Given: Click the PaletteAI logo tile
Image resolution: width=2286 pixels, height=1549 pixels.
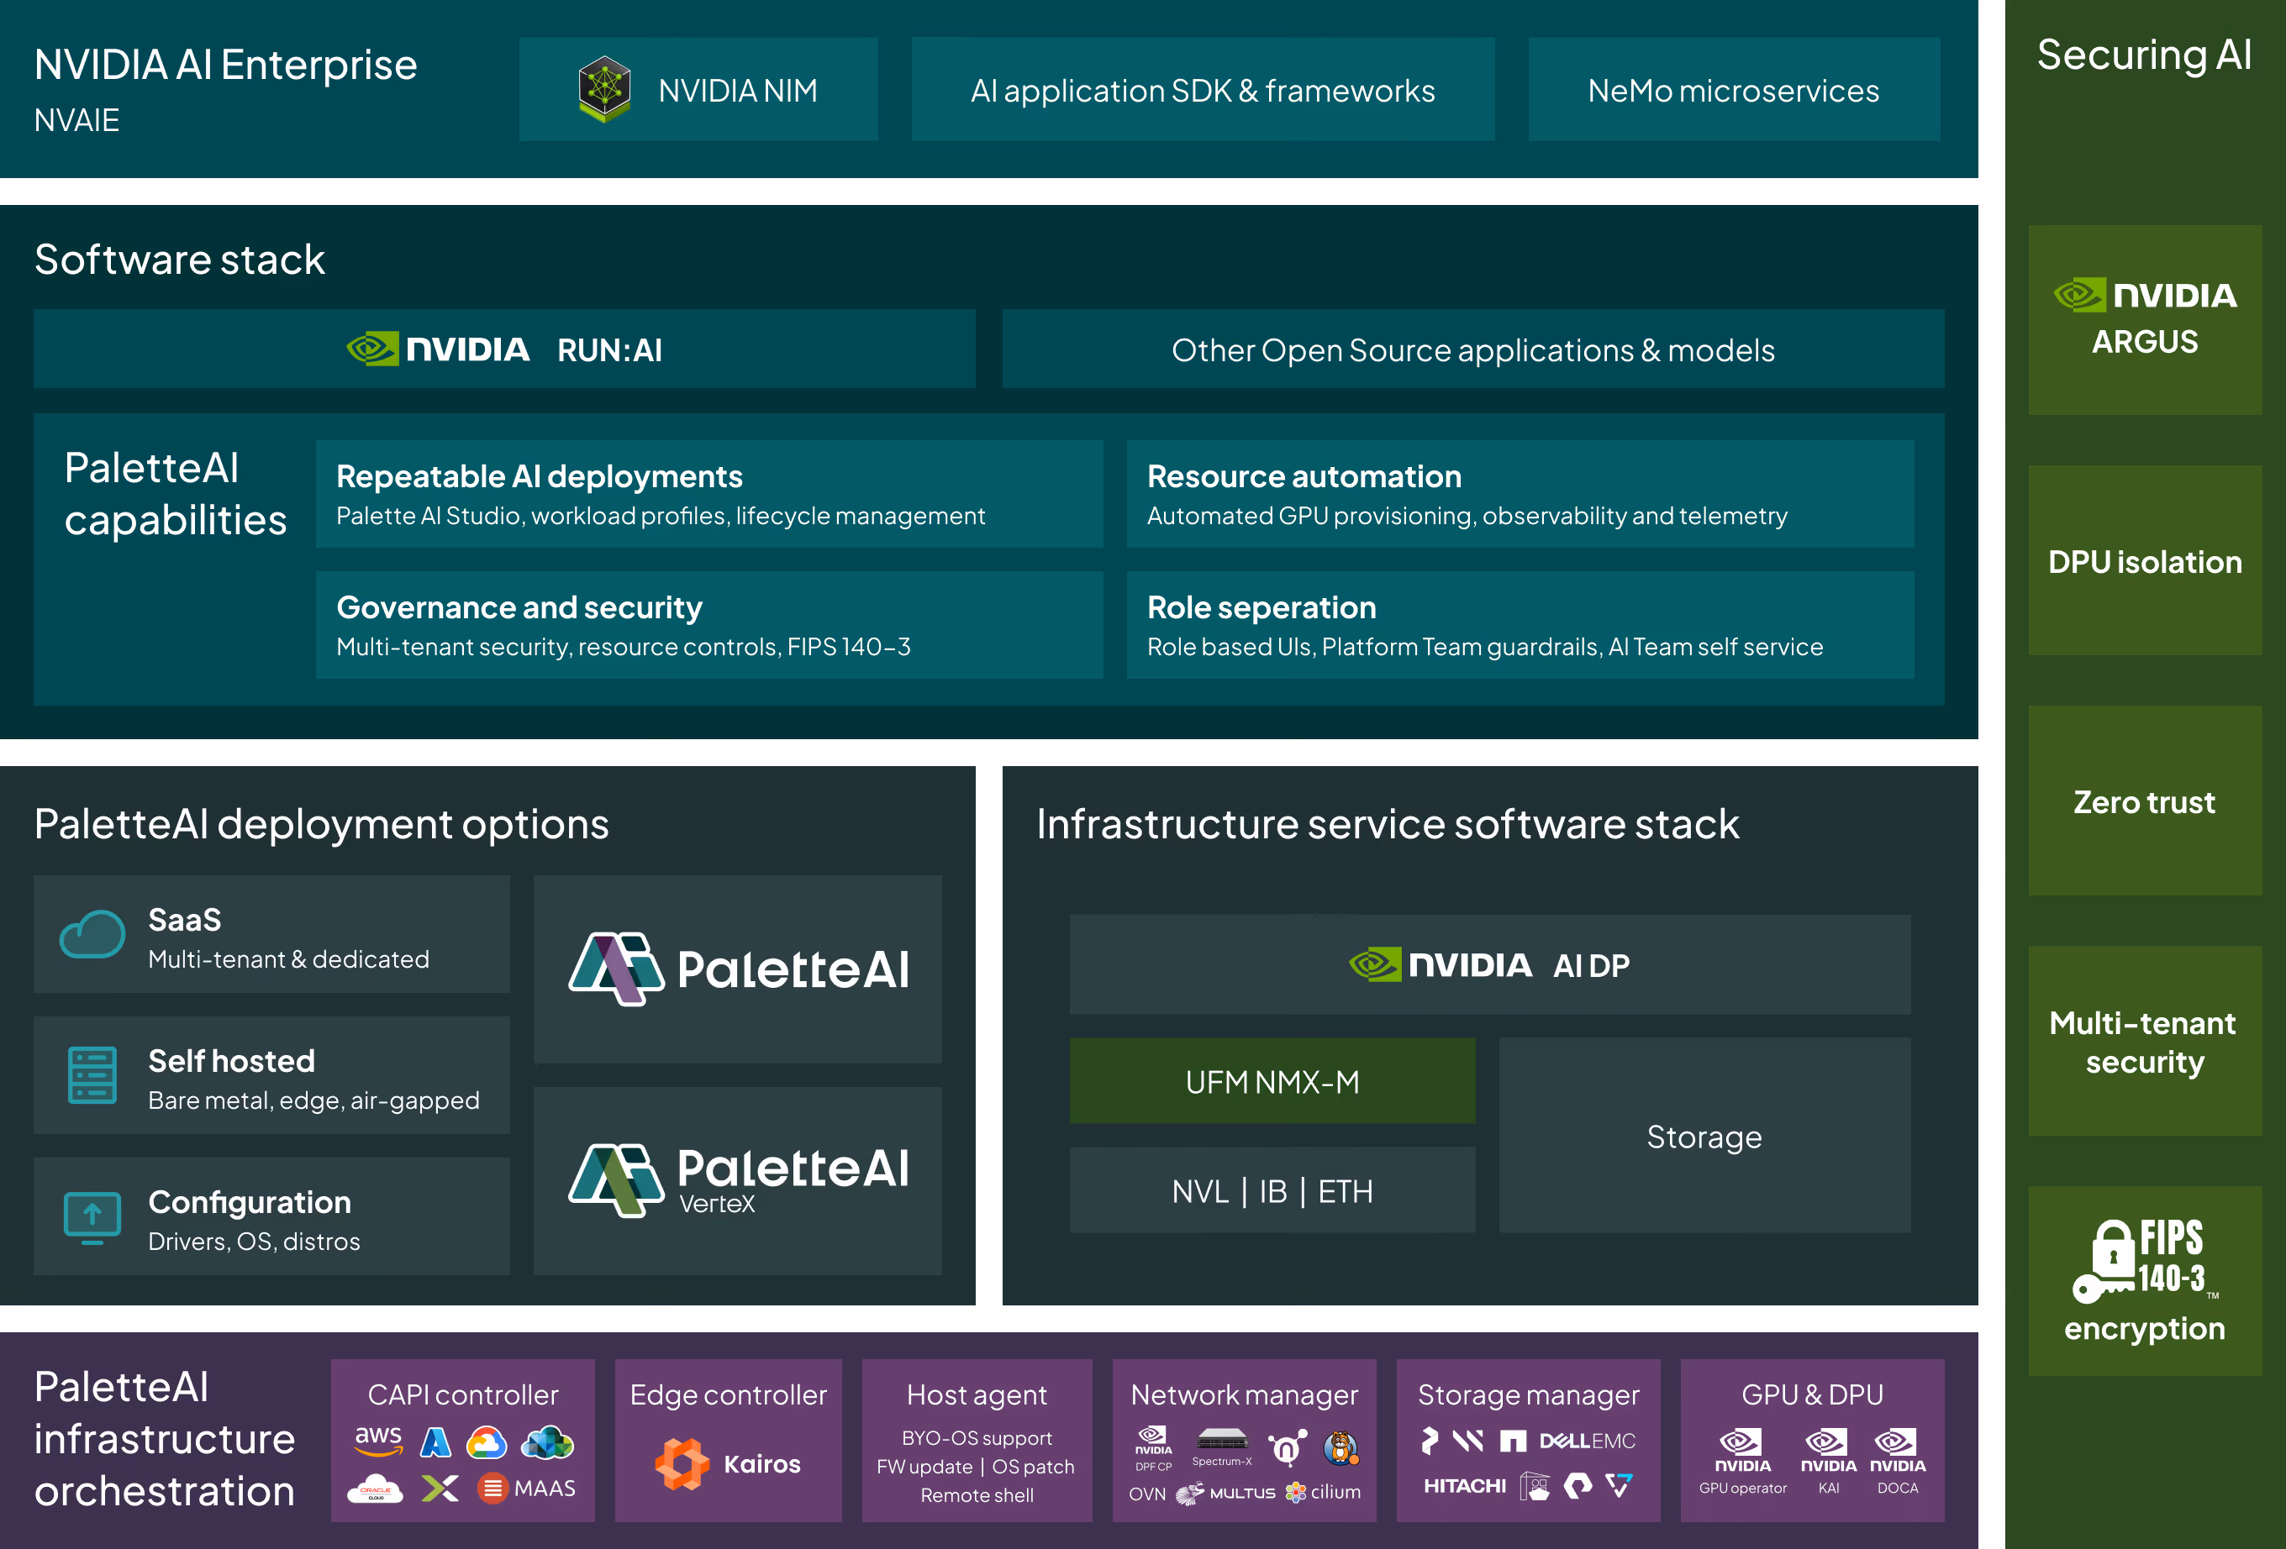Looking at the screenshot, I should pos(738,968).
